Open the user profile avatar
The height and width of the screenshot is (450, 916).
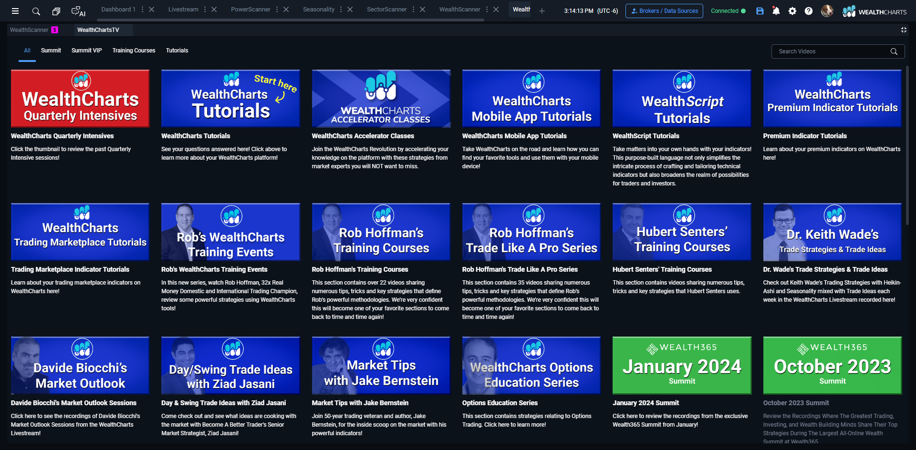coord(827,10)
